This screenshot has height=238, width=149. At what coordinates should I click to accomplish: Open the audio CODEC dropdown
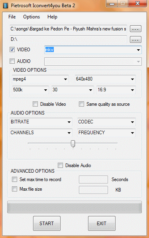click(106, 122)
